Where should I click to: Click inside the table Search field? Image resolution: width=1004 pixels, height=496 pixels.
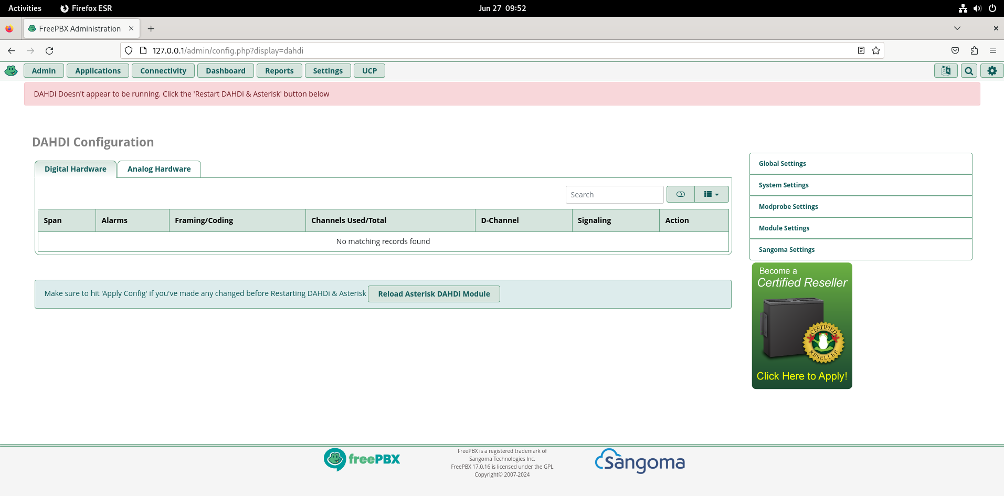(614, 194)
